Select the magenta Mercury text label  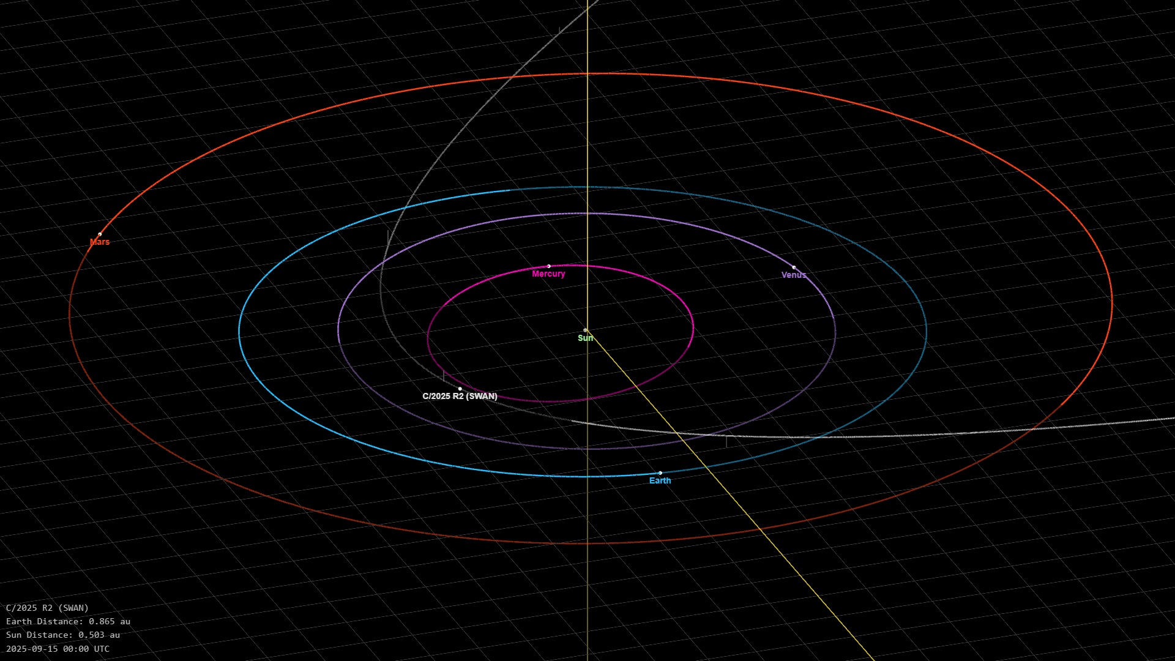click(548, 274)
